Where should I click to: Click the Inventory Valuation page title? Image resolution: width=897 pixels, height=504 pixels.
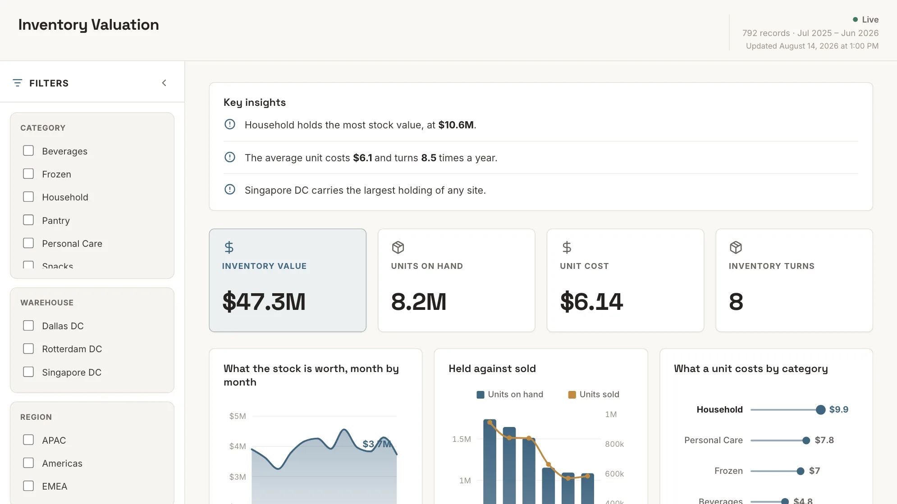(x=89, y=25)
